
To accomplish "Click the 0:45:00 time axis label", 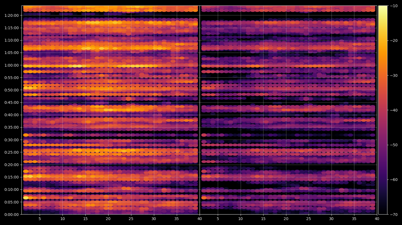I will point(12,102).
